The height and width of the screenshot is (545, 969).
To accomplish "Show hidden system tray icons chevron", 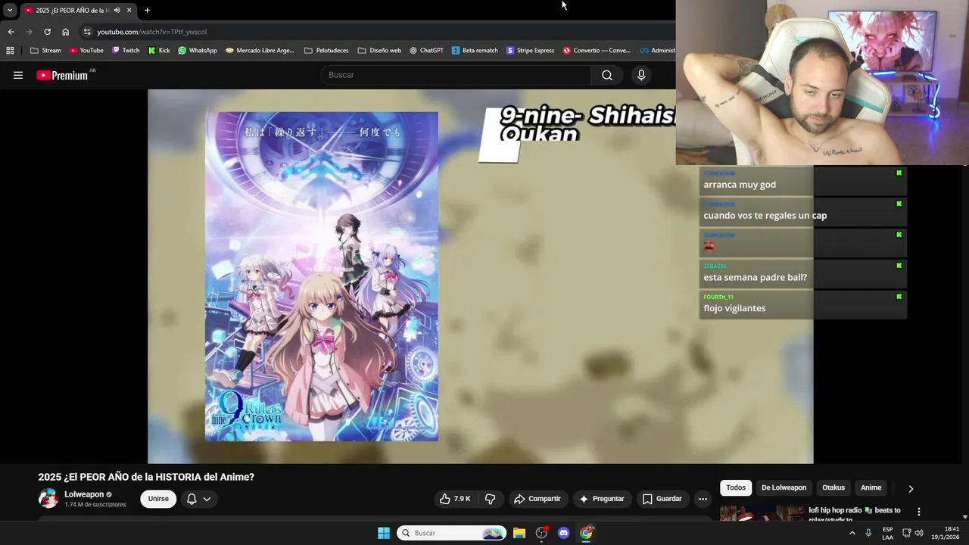I will tap(852, 533).
